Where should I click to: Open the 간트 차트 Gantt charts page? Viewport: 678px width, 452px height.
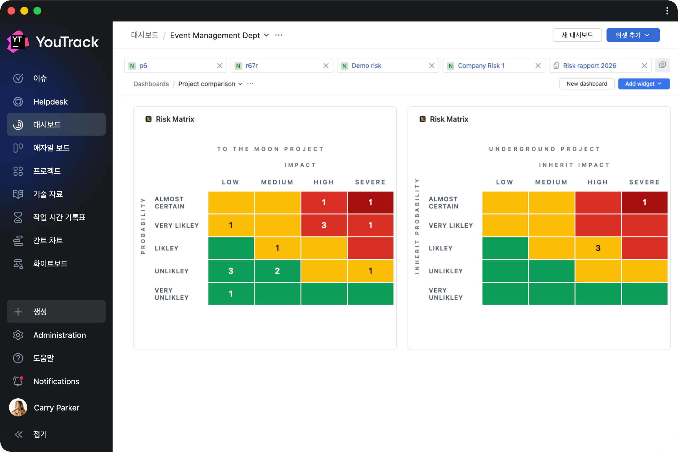(x=47, y=240)
